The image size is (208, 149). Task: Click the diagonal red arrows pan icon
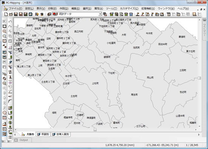tap(5, 46)
